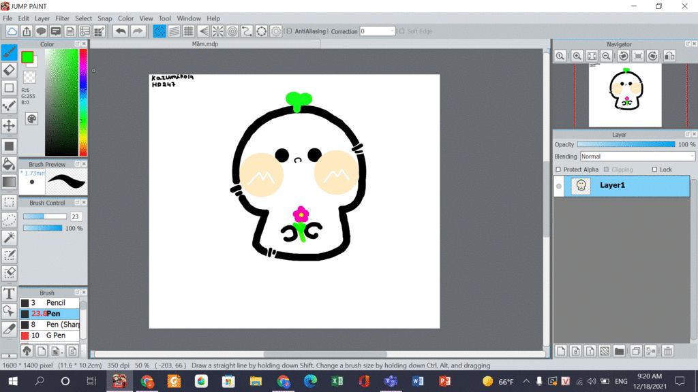This screenshot has width=698, height=392.
Task: Switch to the Mầm.mdp document tab
Action: coord(205,44)
